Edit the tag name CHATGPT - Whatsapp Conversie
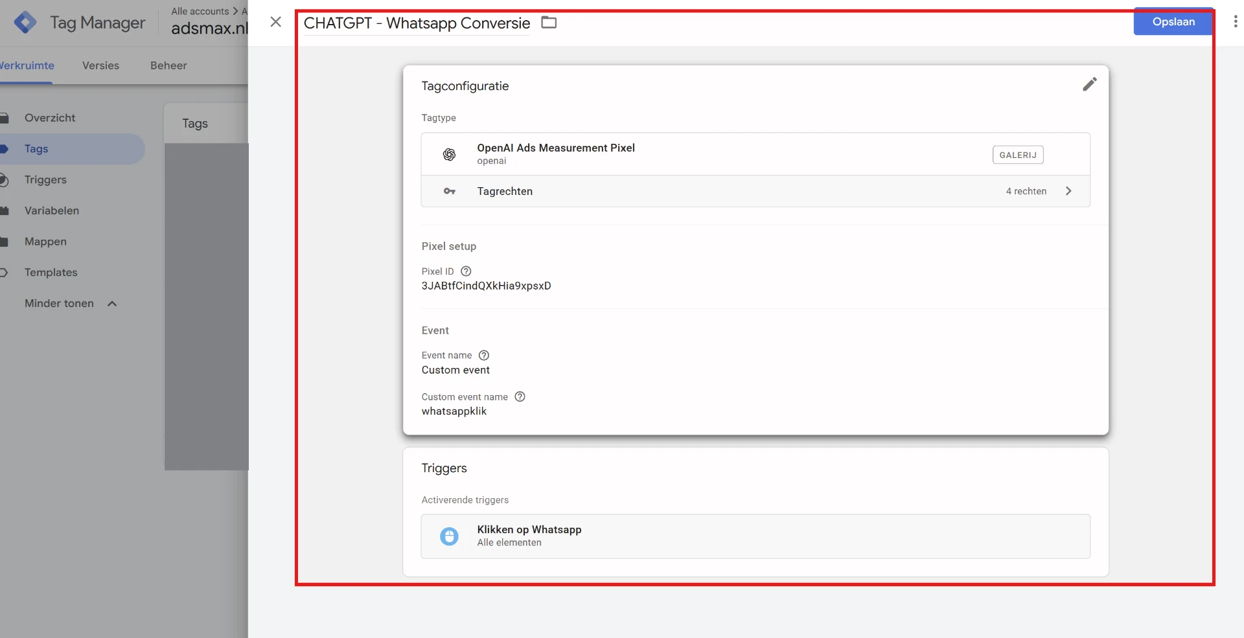The image size is (1244, 638). pos(417,23)
